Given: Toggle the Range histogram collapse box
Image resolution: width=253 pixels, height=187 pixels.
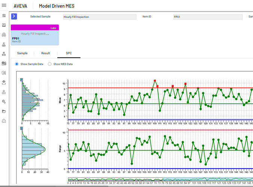Looking at the screenshot, I should tap(22, 128).
